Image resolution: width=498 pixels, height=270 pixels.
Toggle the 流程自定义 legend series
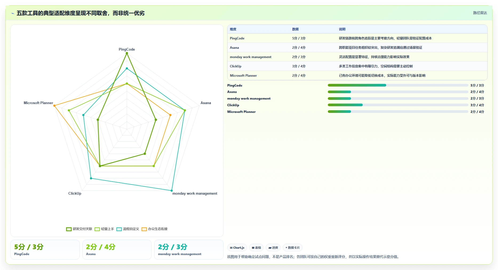coord(128,229)
